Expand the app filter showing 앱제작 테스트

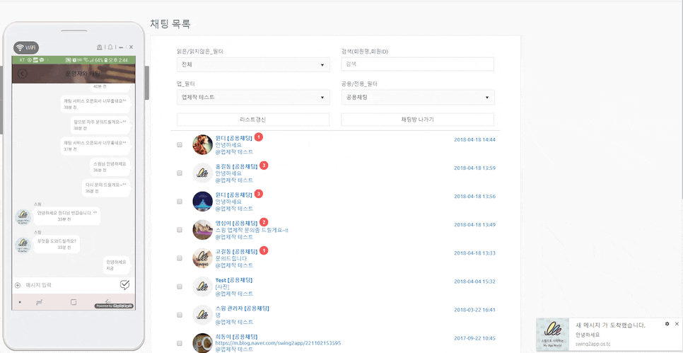pyautogui.click(x=253, y=96)
